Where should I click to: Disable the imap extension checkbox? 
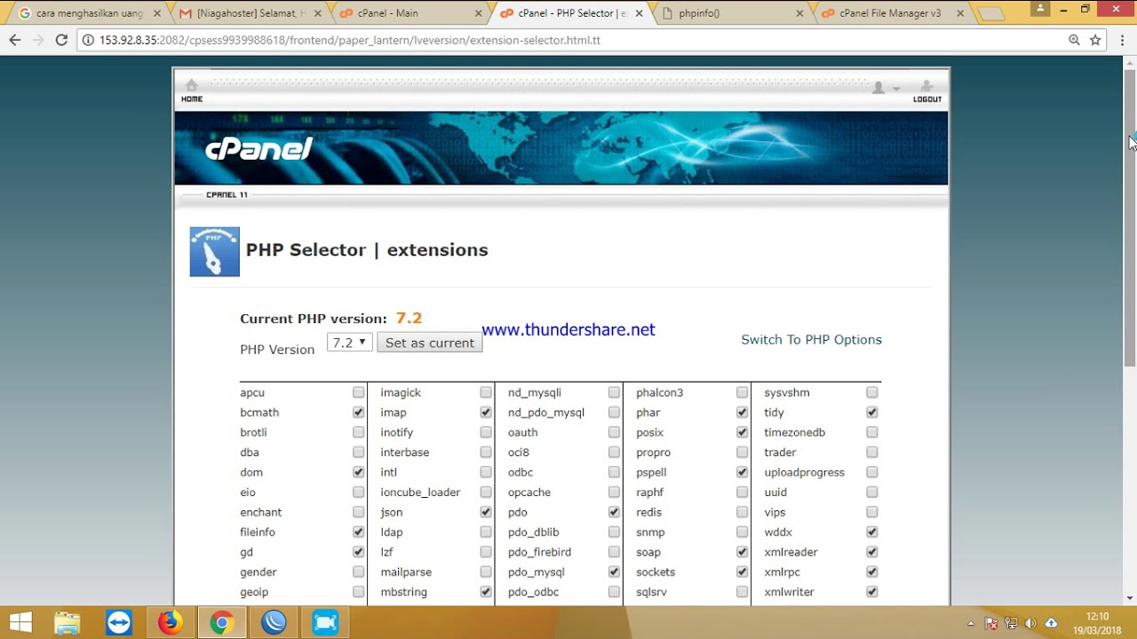[x=486, y=413]
